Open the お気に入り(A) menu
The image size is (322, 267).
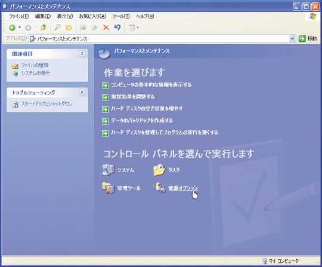[x=92, y=16]
